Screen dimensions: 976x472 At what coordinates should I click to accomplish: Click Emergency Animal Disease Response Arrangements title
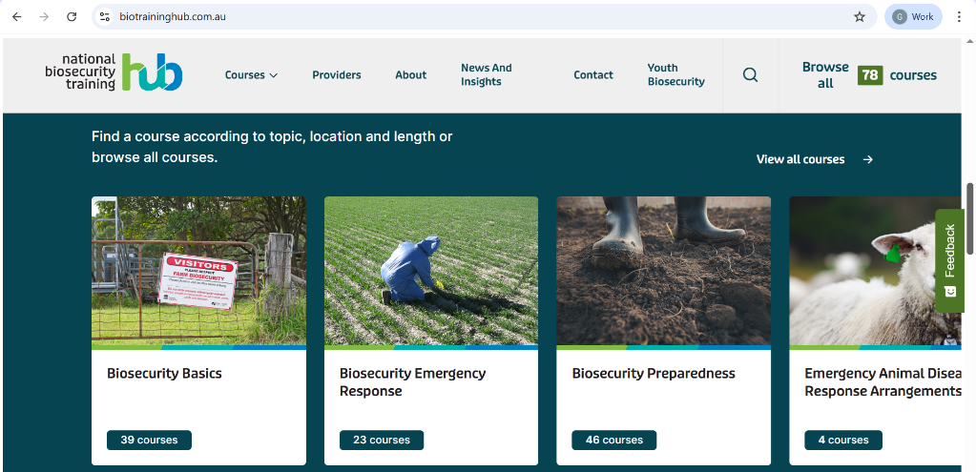click(x=883, y=381)
